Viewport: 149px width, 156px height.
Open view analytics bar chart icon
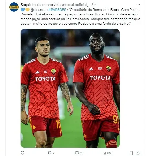(104, 153)
